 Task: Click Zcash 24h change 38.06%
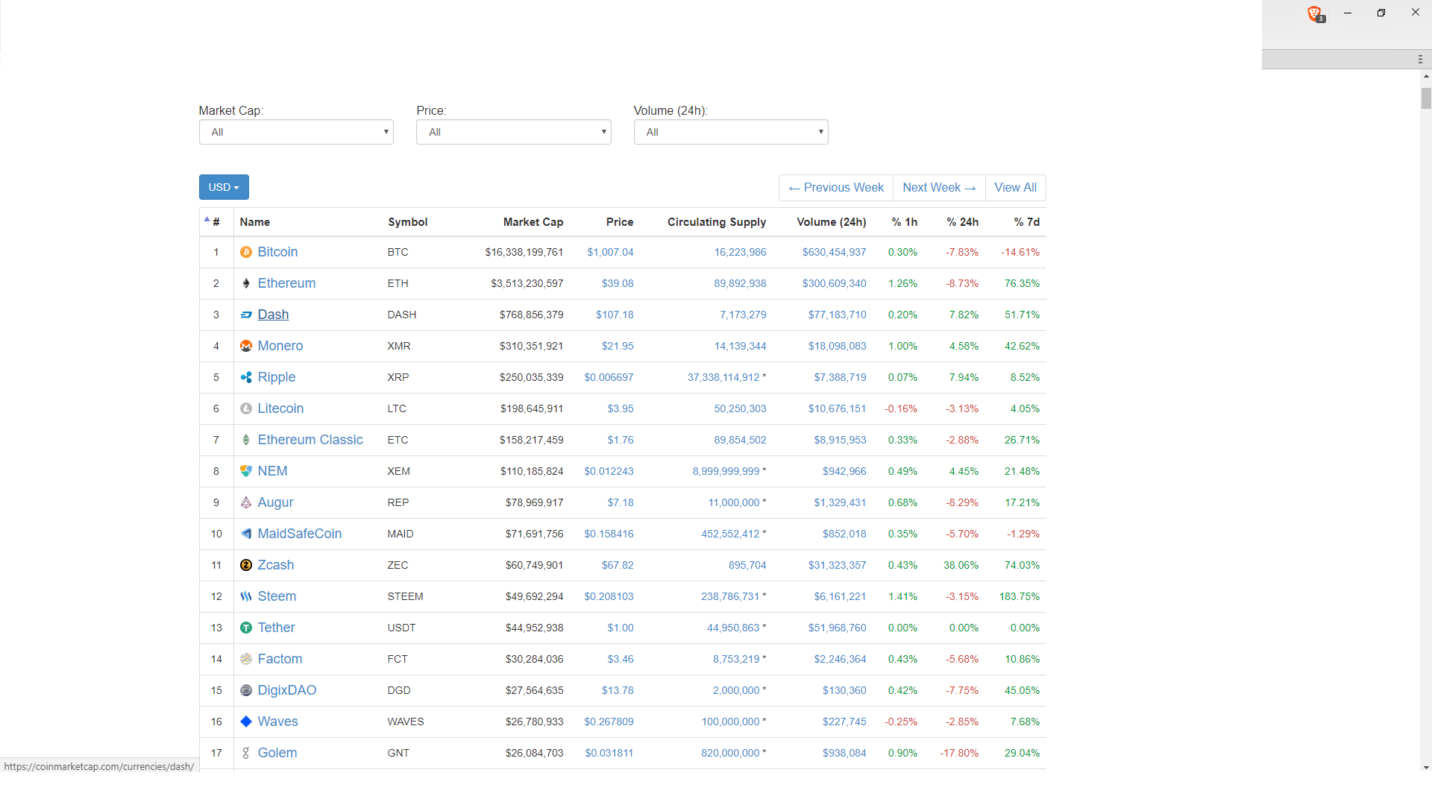[x=961, y=566]
